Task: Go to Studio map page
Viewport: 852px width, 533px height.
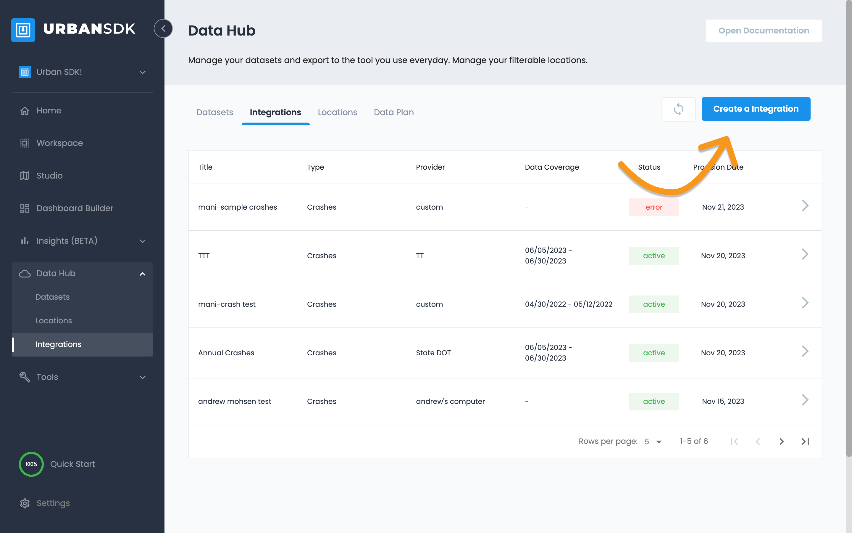Action: [49, 176]
